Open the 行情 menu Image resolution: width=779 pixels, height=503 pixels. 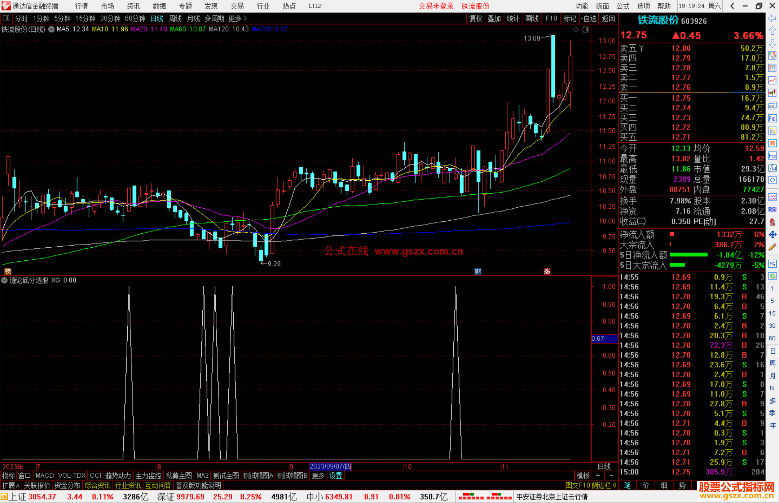coord(81,6)
